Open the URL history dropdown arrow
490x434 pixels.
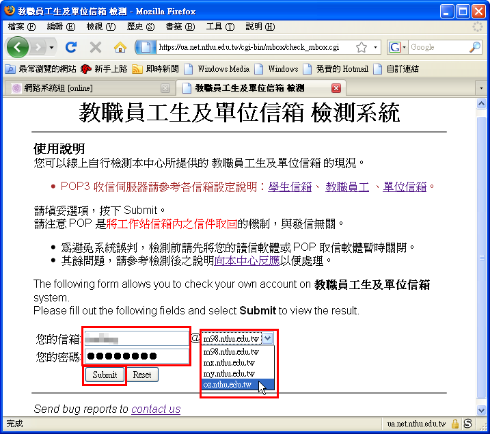377,47
